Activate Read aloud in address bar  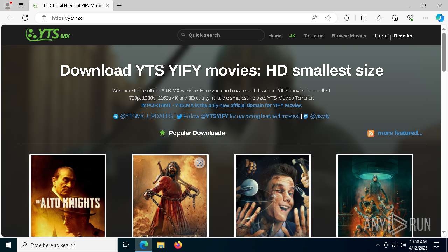click(x=314, y=18)
